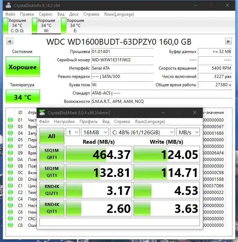The image size is (238, 242).
Task: Click SEQ1M Q8T1 write result 124.05
Action: [167, 154]
